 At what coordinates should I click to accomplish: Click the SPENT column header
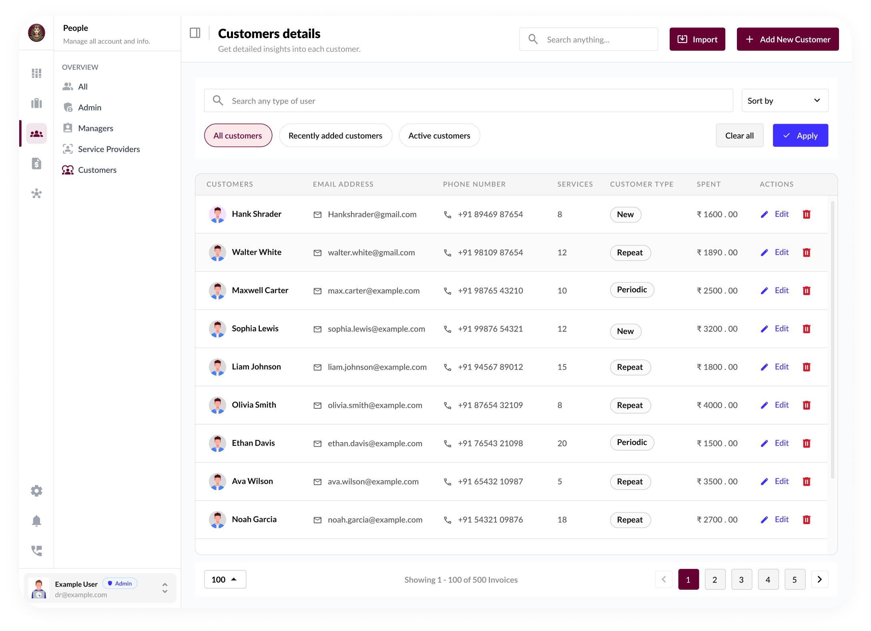click(x=708, y=184)
